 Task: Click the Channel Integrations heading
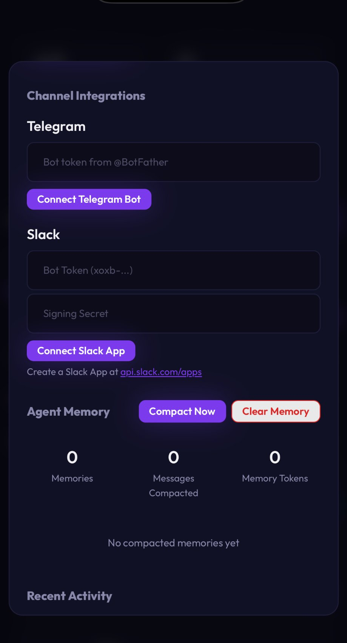86,96
